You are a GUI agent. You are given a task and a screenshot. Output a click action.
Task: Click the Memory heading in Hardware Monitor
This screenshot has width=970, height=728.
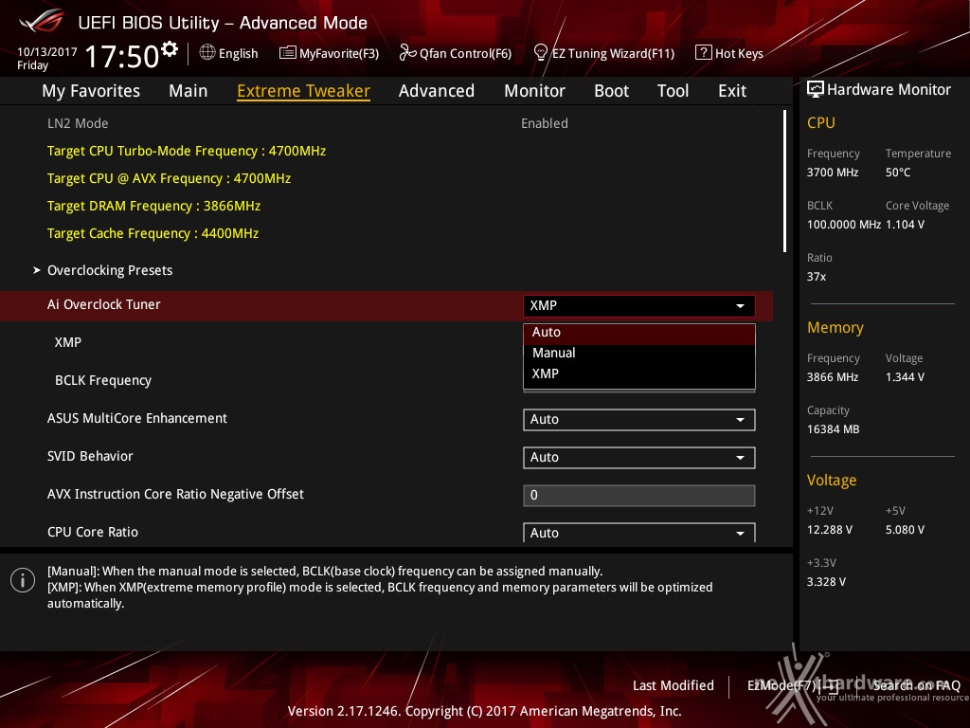coord(835,327)
